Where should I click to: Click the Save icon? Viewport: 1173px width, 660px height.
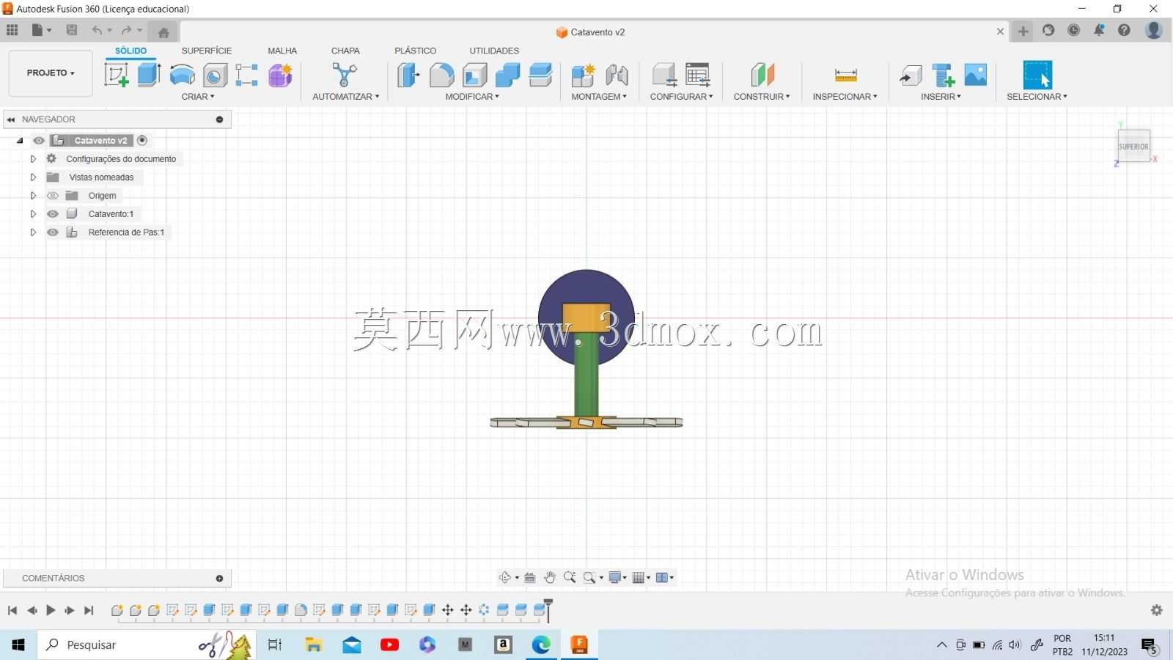(71, 31)
